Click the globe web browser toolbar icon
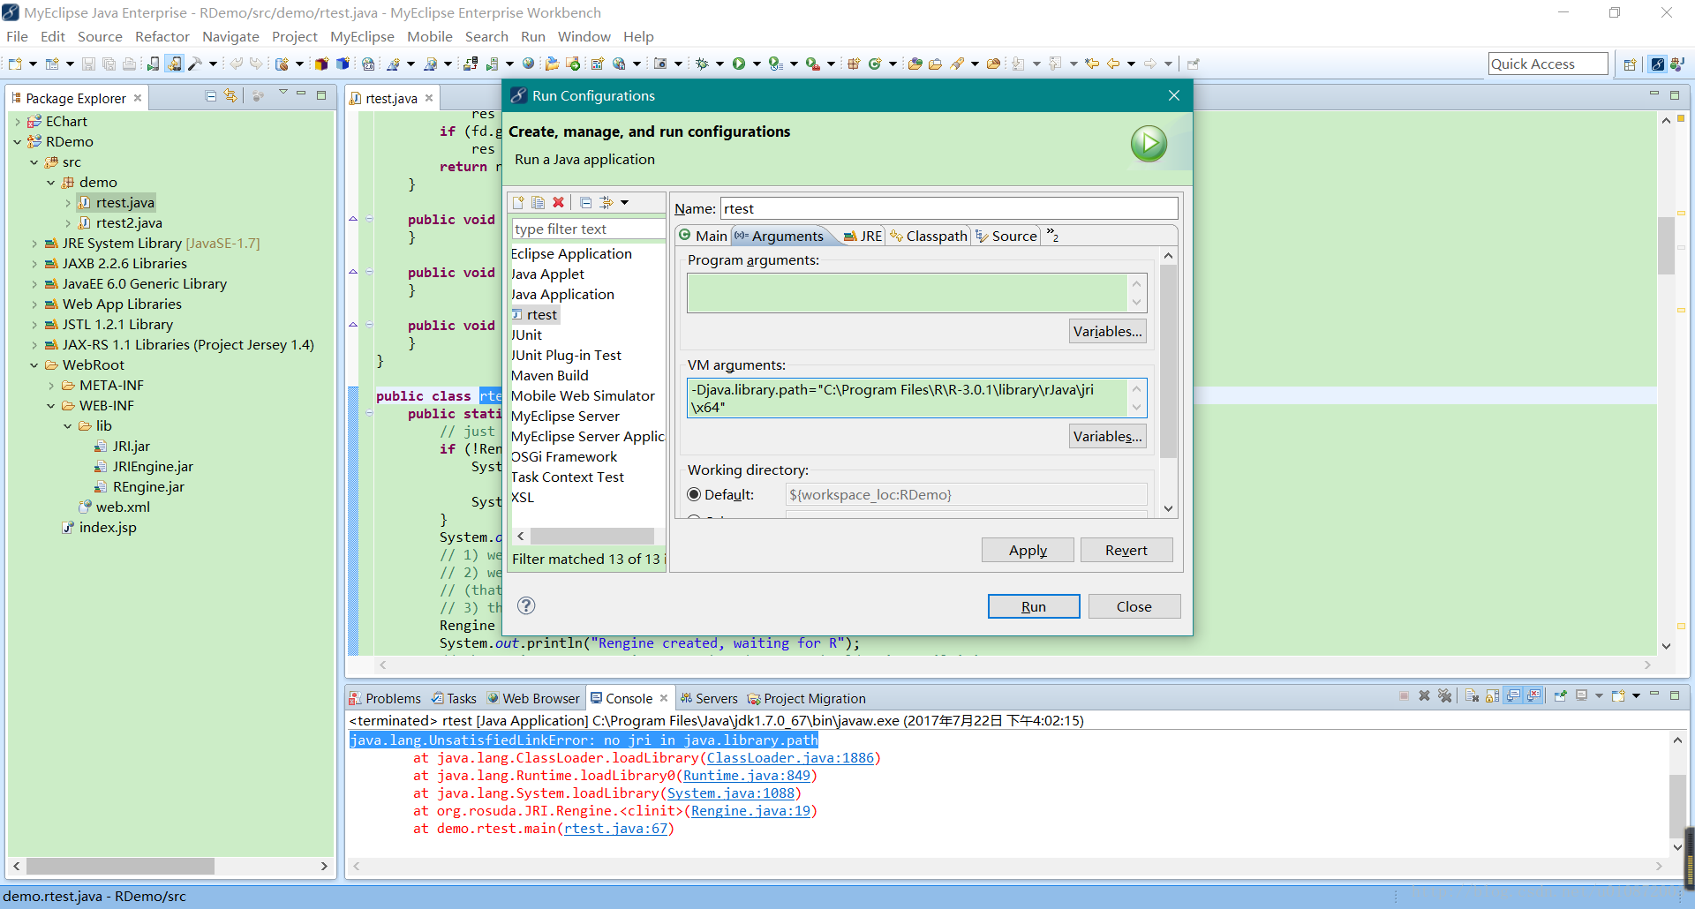 point(528,64)
